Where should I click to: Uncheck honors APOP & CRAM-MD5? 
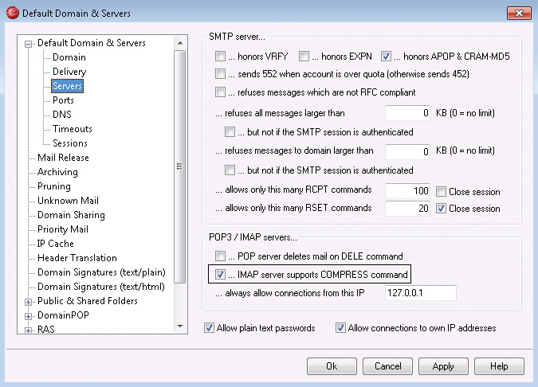386,56
